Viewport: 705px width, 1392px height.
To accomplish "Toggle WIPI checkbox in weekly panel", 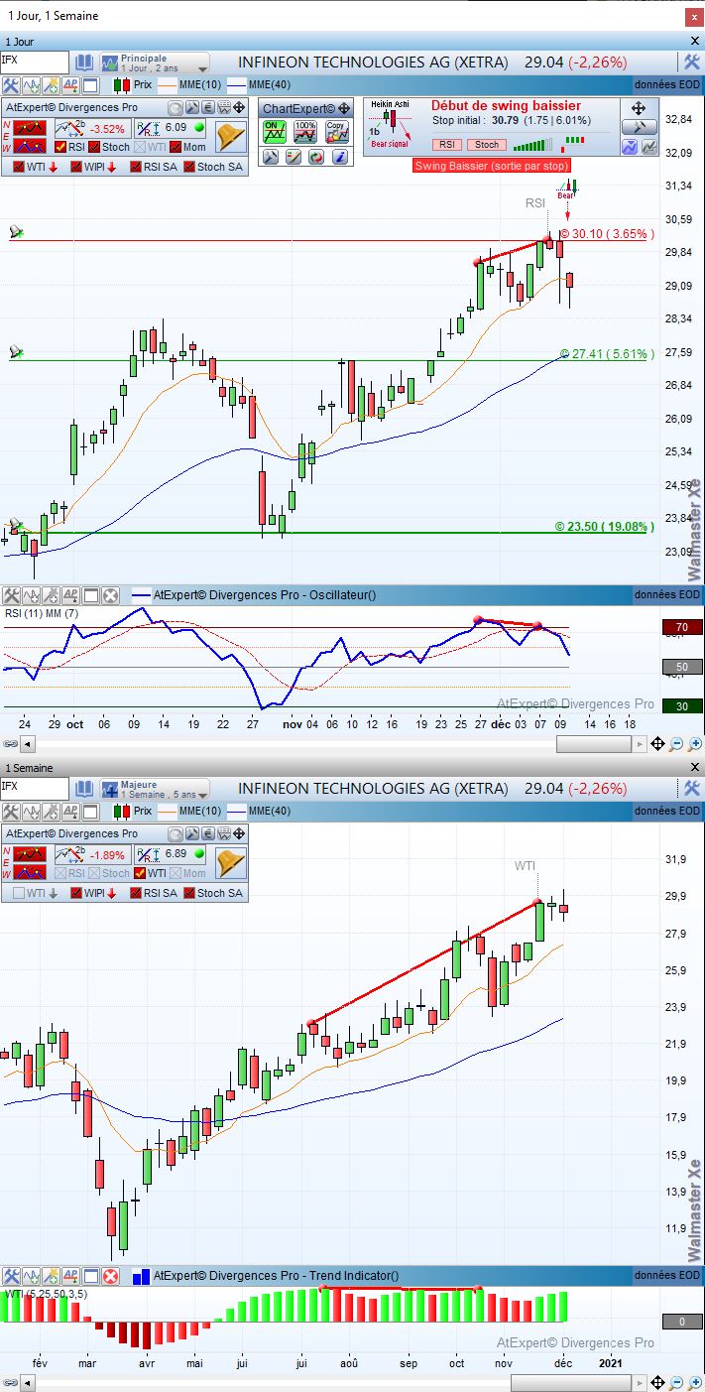I will pyautogui.click(x=76, y=893).
